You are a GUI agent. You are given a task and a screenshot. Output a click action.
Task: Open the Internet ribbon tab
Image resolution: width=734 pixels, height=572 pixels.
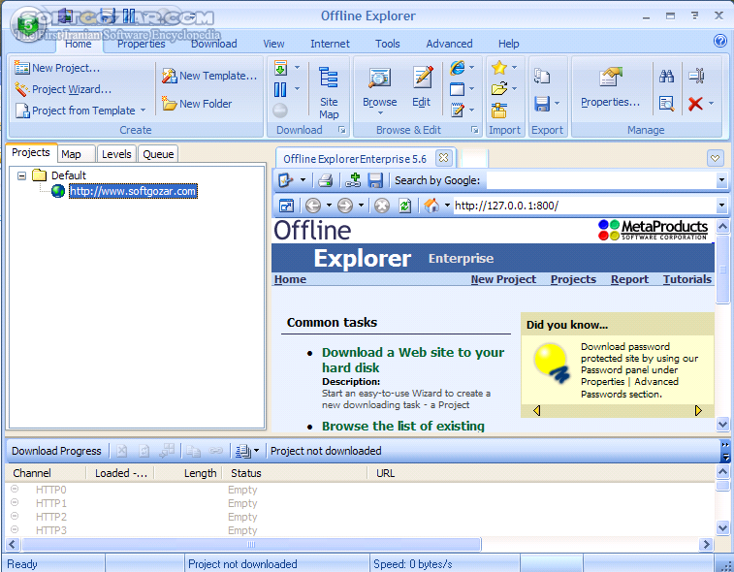(x=330, y=44)
